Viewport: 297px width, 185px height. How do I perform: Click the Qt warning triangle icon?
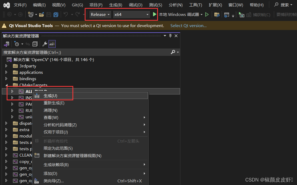(x=4, y=26)
